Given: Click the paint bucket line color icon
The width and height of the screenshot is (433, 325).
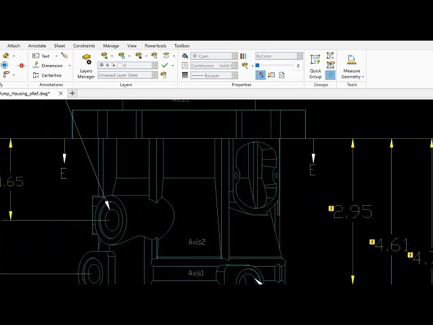Looking at the screenshot, I should pos(185,56).
